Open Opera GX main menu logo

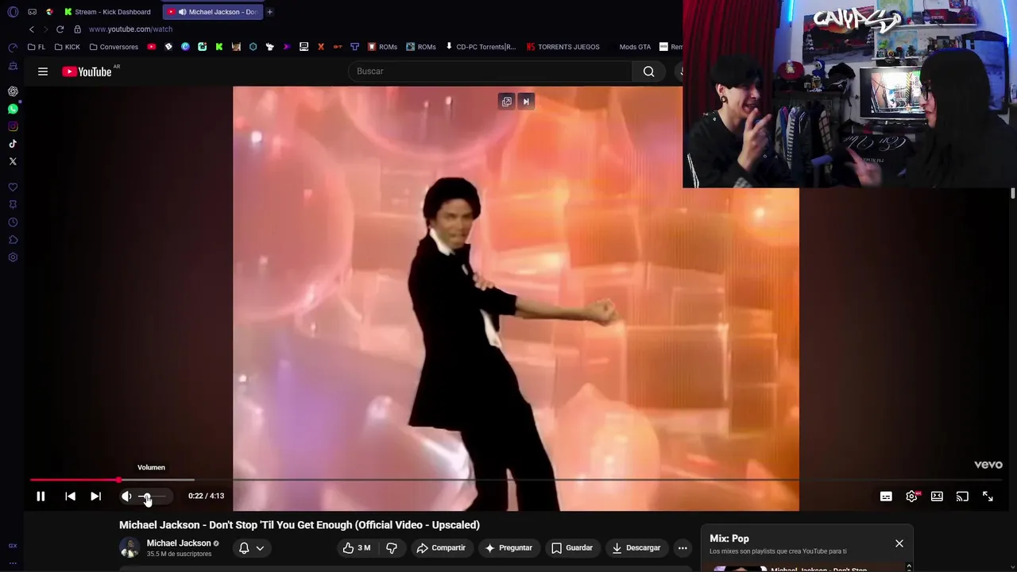(13, 12)
